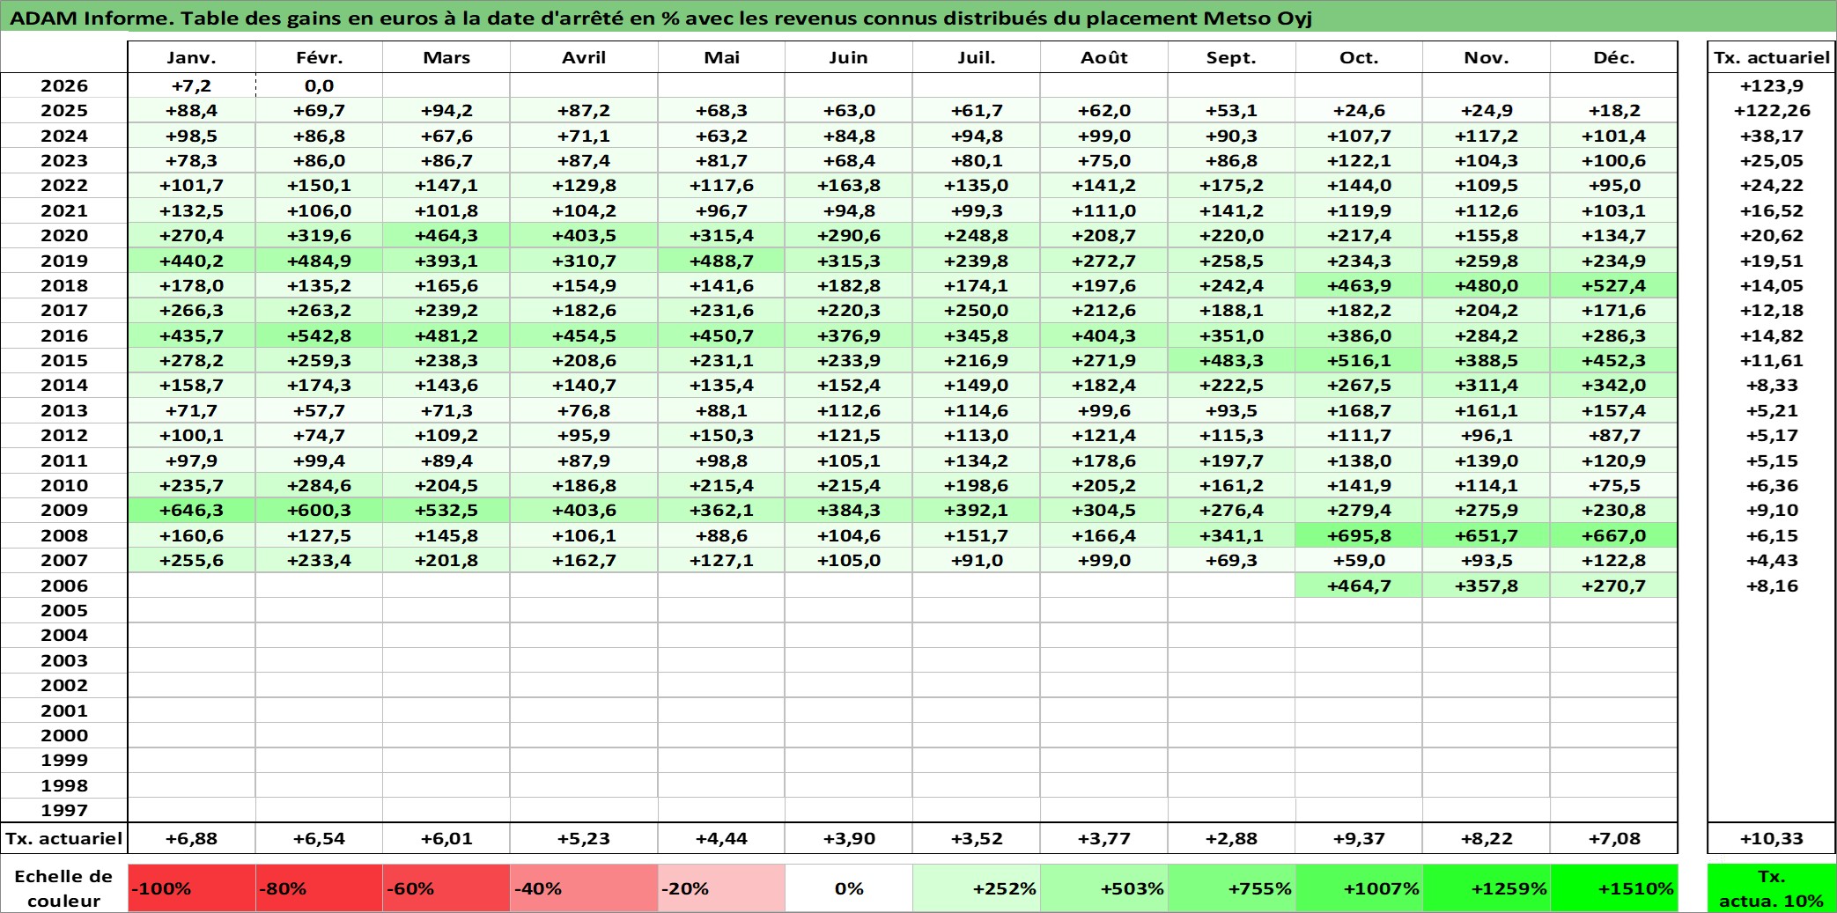Click the +123,9 actuarial rate for 2026
This screenshot has width=1837, height=913.
point(1772,85)
